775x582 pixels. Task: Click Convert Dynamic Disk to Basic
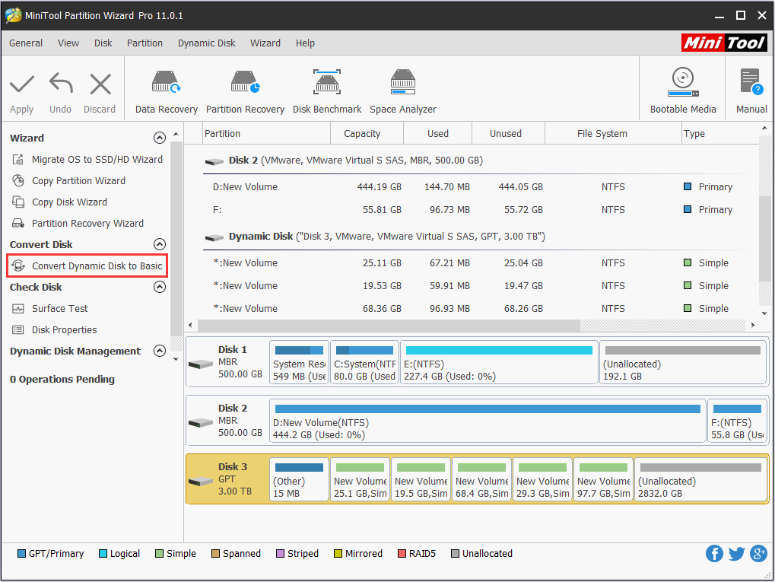tap(87, 266)
